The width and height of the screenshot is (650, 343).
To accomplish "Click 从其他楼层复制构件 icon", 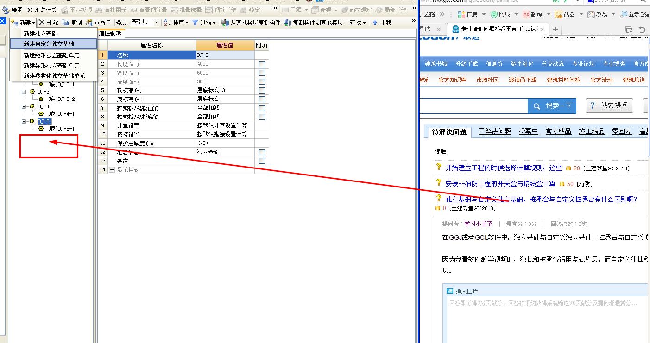I will click(x=225, y=22).
